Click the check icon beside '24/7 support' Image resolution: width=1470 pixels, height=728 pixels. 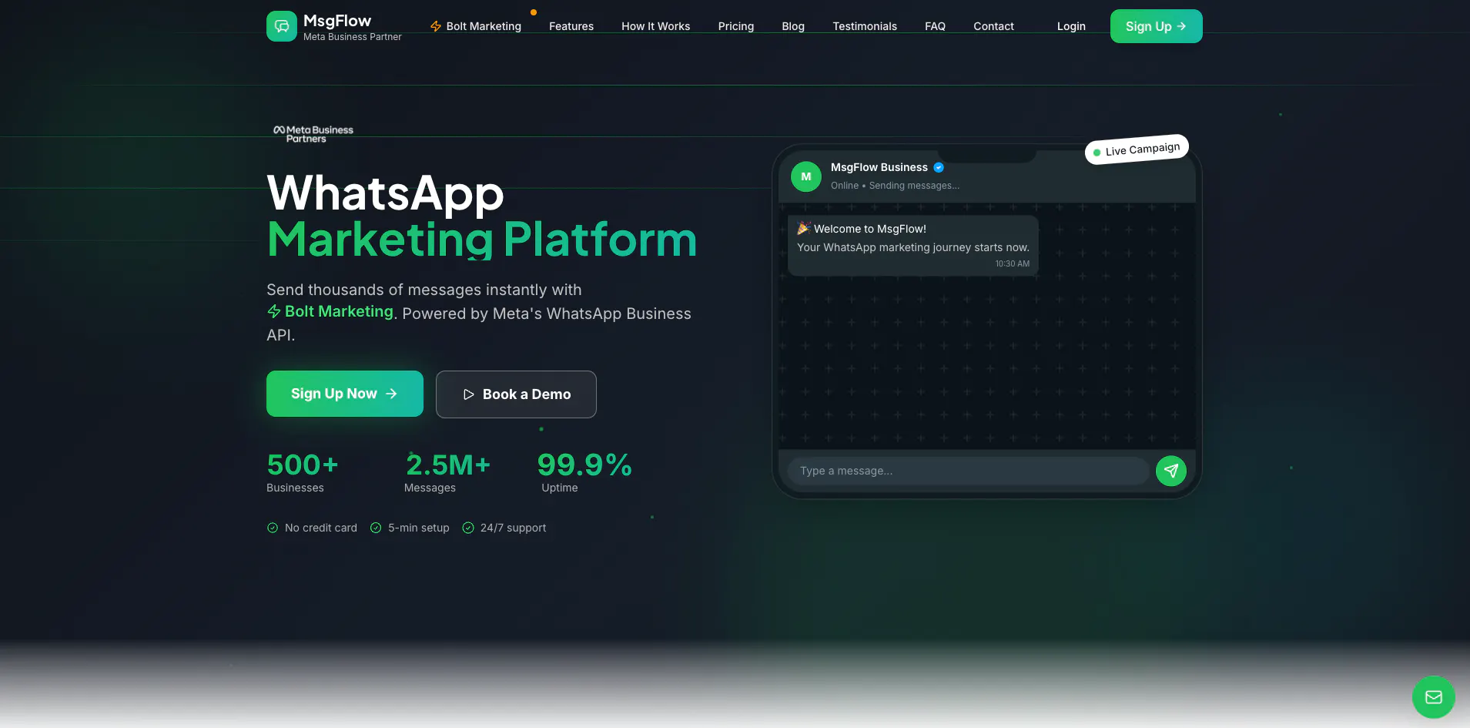[x=468, y=528]
